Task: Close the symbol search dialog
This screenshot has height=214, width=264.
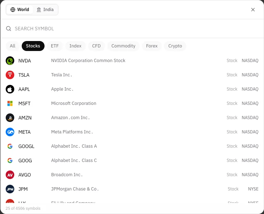Action: [x=253, y=10]
